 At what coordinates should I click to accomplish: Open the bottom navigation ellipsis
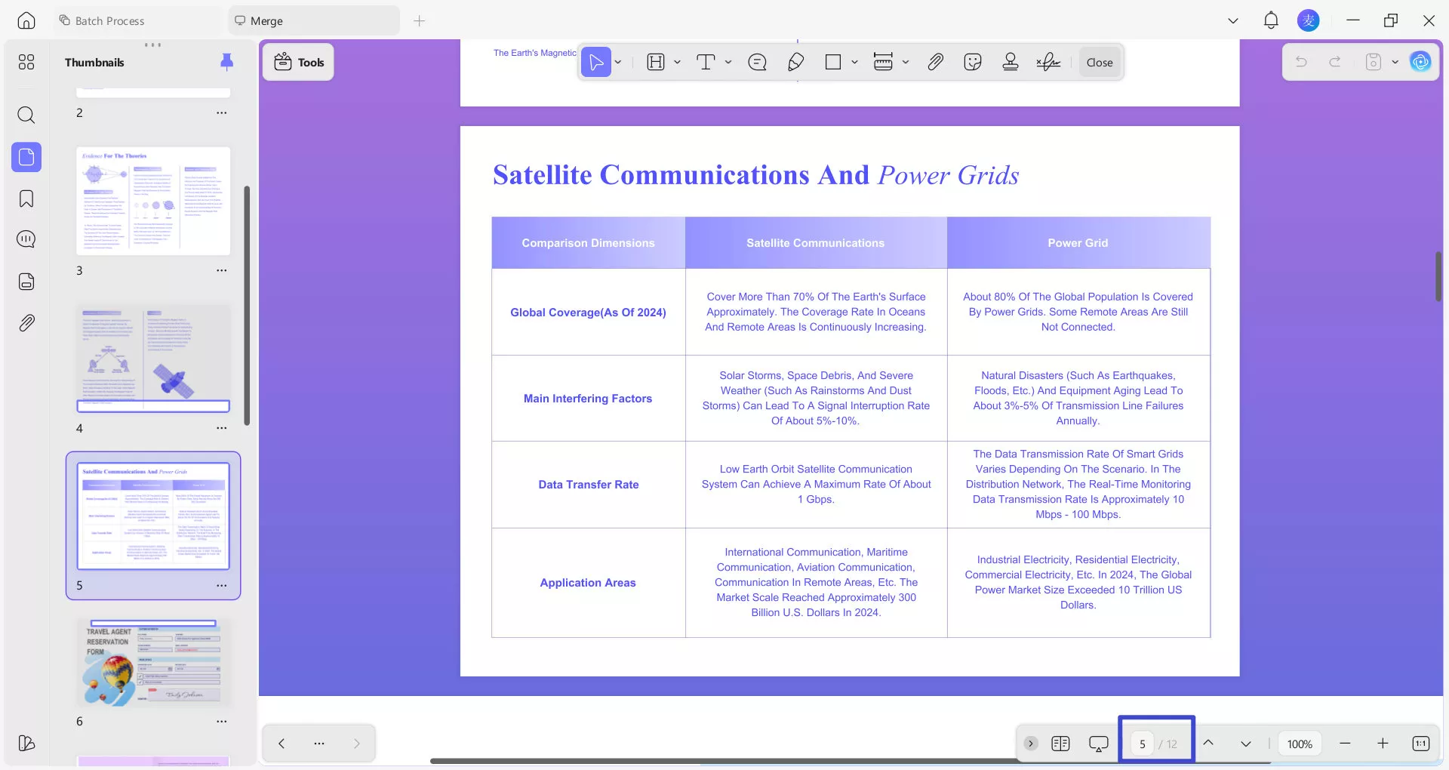(319, 744)
